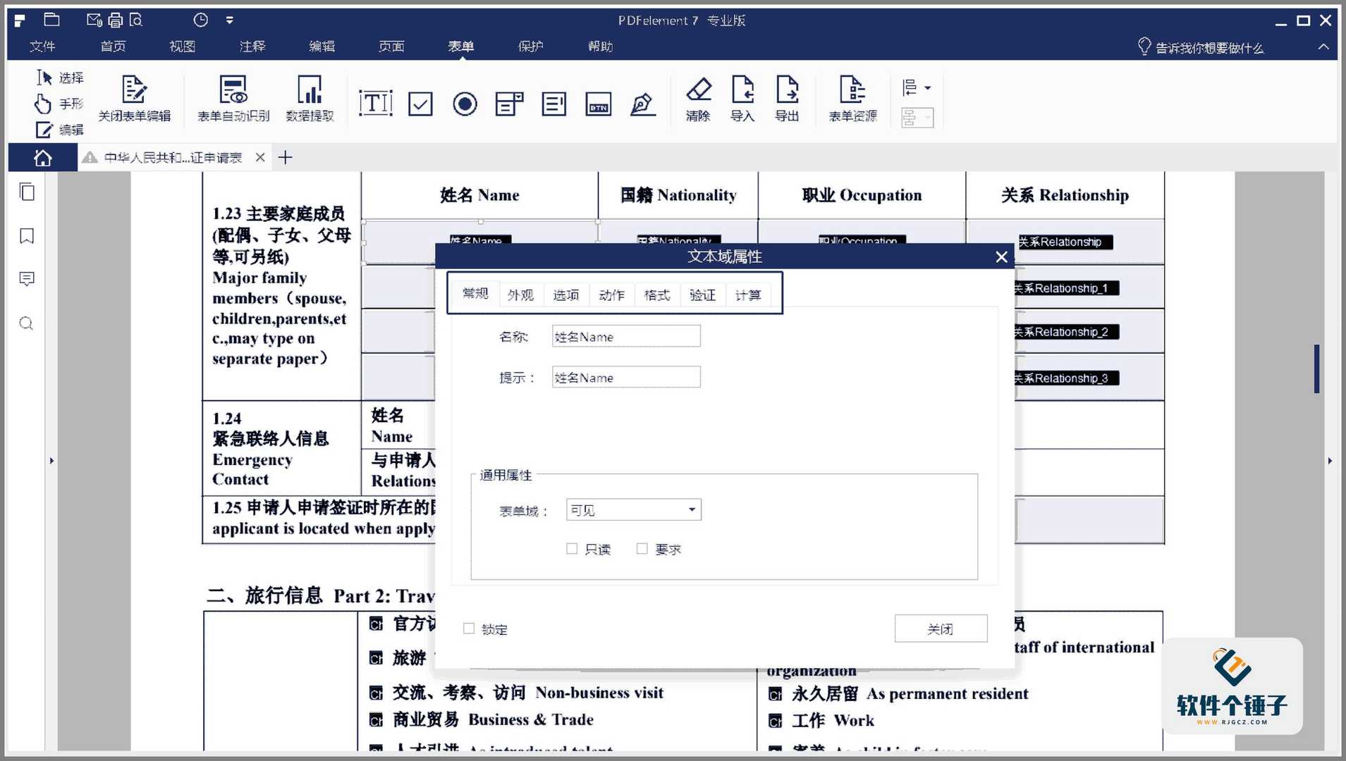Select the digital signature pen tool
This screenshot has height=761, width=1346.
pos(643,103)
